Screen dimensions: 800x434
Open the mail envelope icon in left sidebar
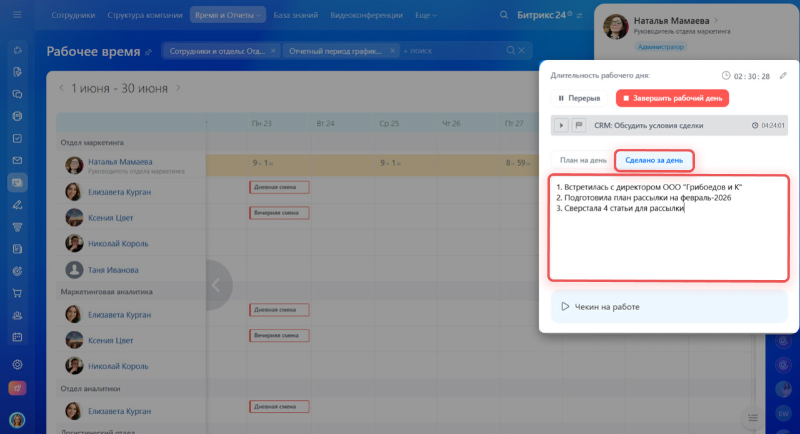(17, 160)
